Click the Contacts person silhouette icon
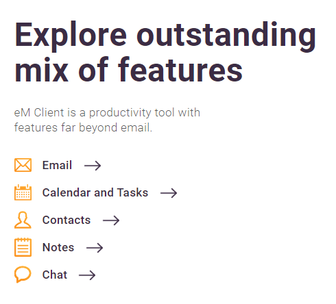Viewport: 336px width, 304px height. click(23, 220)
